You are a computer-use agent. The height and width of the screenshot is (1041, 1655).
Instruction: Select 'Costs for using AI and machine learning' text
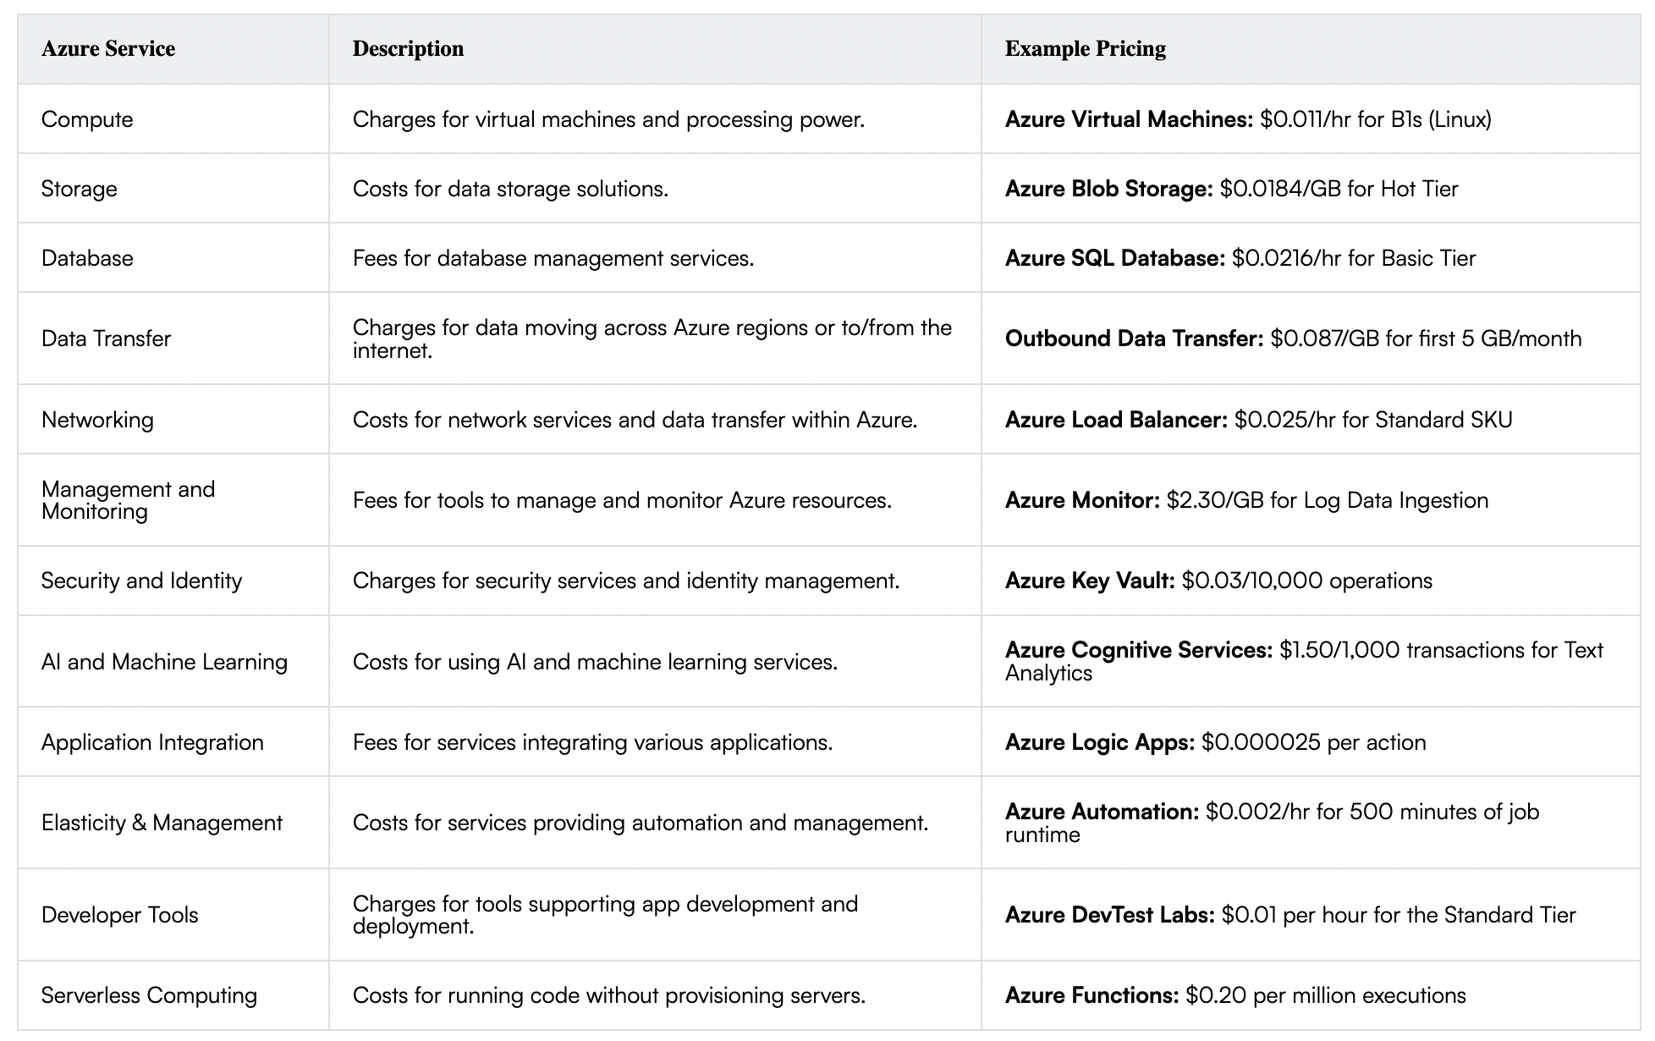pos(595,662)
